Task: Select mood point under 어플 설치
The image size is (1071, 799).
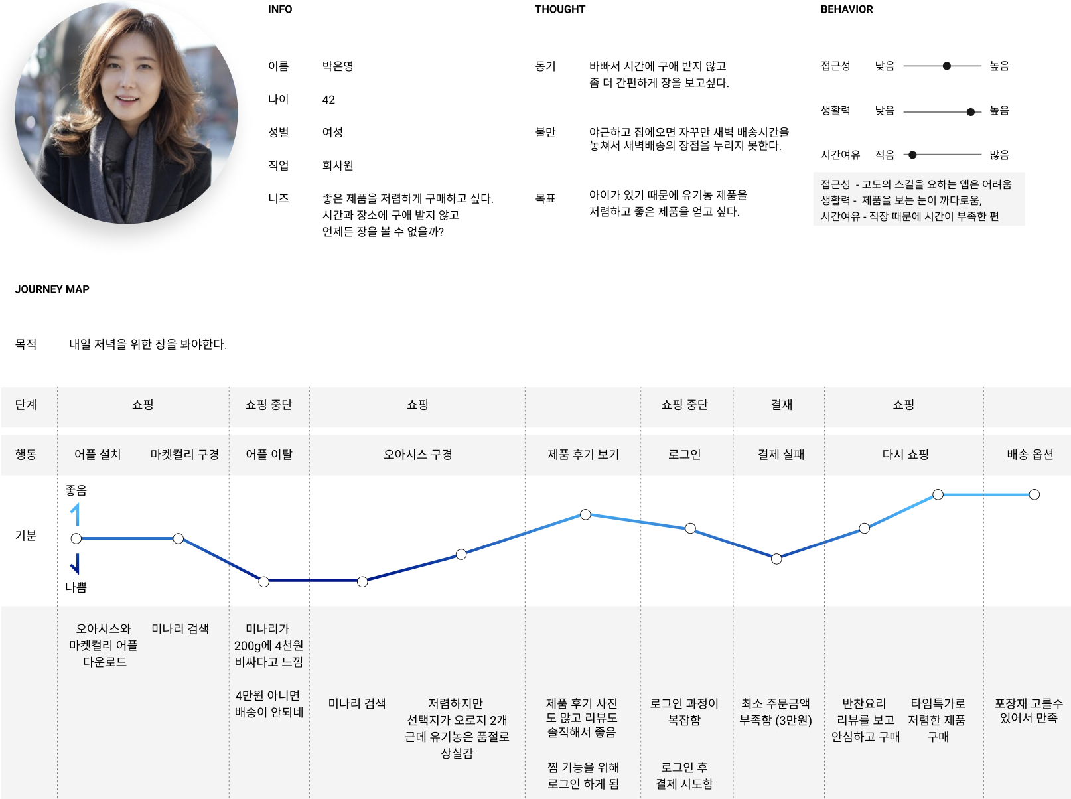Action: [76, 538]
